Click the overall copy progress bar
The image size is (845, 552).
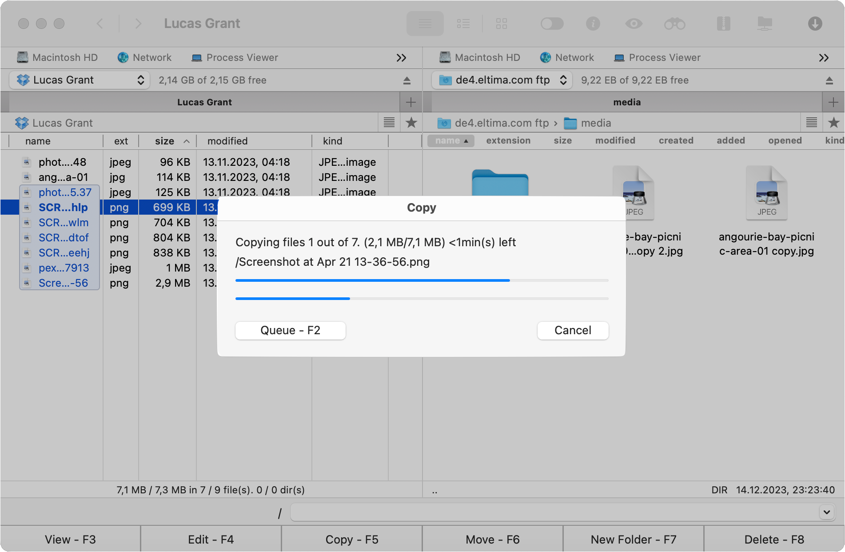422,299
